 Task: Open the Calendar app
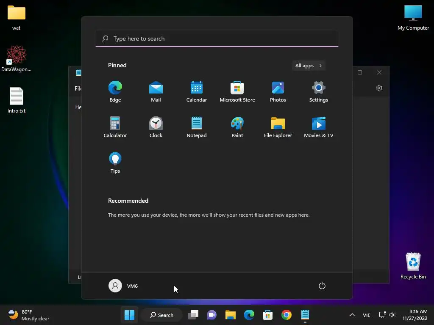pyautogui.click(x=197, y=91)
